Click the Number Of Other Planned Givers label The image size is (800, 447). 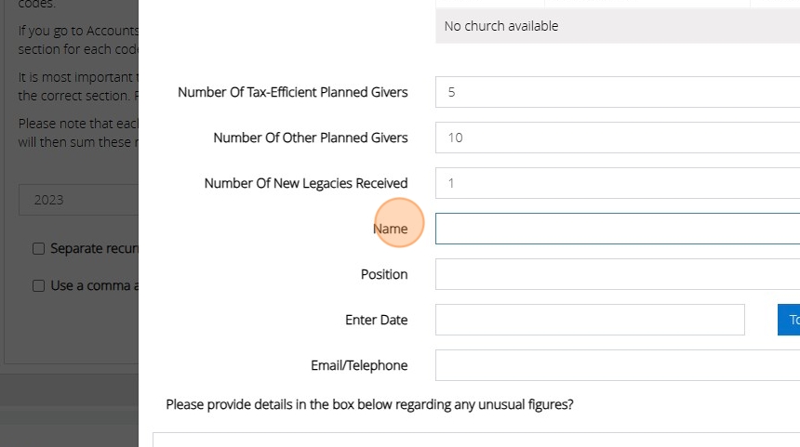(x=310, y=138)
